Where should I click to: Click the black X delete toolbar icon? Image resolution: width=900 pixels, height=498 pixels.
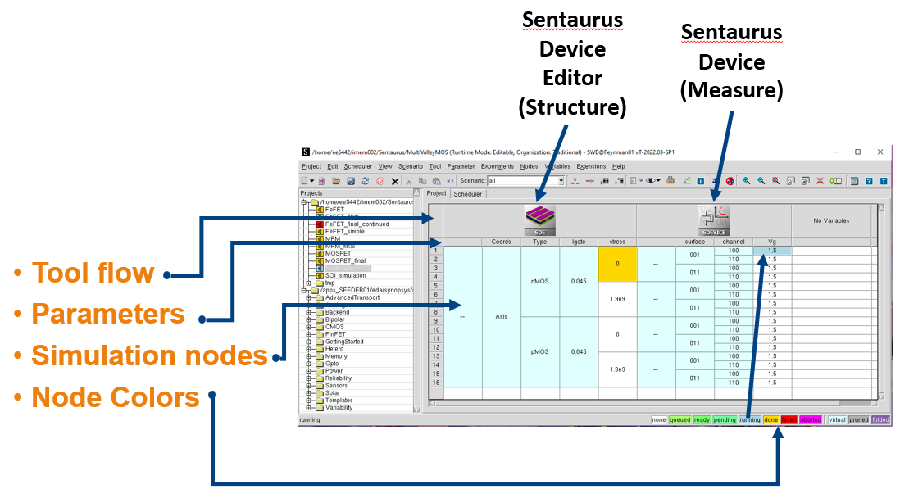tap(394, 180)
